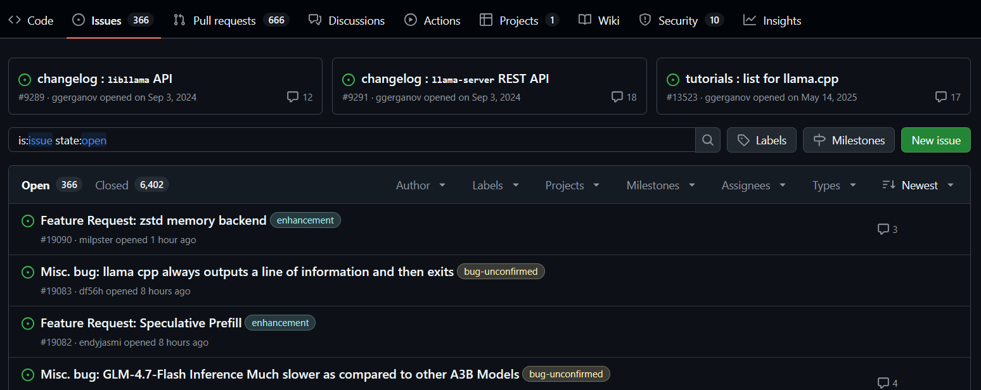981x390 pixels.
Task: Open the Newest sort dropdown
Action: point(918,186)
